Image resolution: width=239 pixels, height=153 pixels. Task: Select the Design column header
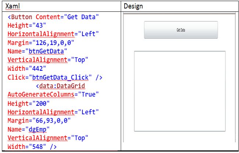point(133,7)
